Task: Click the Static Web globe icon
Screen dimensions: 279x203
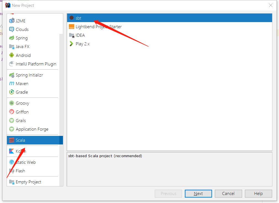Action: click(x=12, y=162)
